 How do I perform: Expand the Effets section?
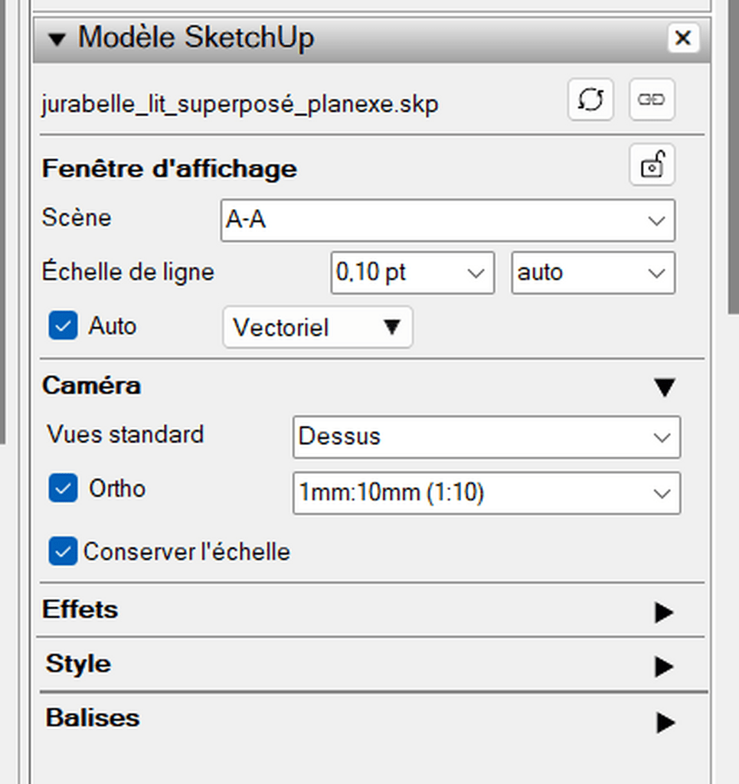tap(664, 612)
